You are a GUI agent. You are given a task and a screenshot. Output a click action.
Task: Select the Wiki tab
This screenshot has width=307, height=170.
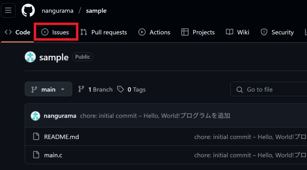tap(237, 32)
